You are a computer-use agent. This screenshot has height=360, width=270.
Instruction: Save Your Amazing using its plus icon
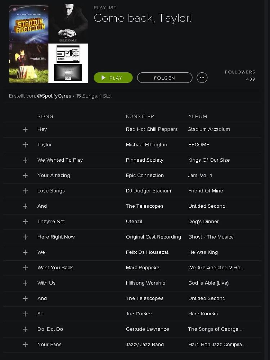25,176
